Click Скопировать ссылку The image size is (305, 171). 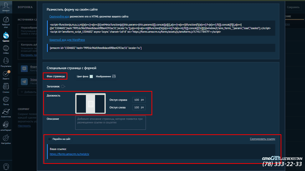(x=262, y=139)
